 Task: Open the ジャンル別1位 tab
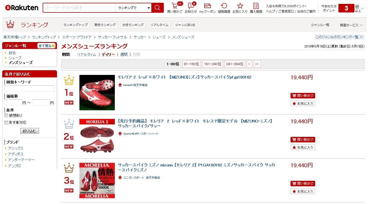(185, 25)
